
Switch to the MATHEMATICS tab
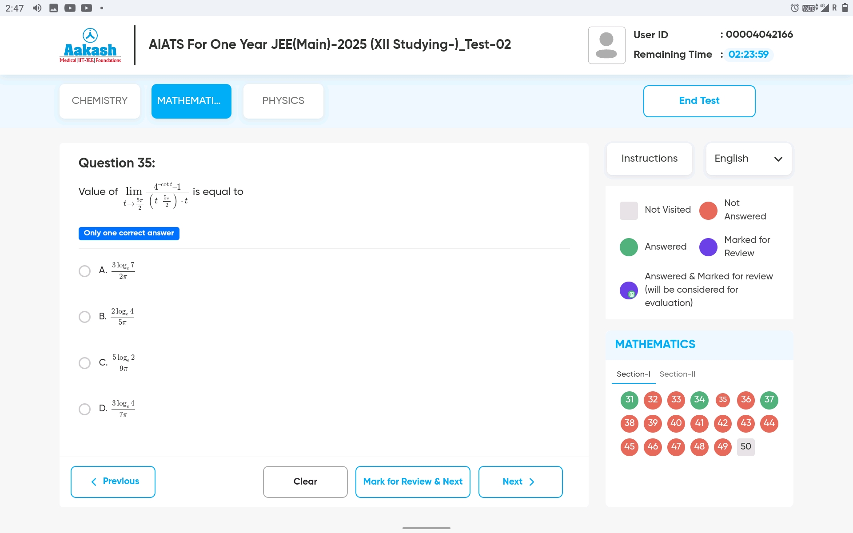pyautogui.click(x=191, y=101)
